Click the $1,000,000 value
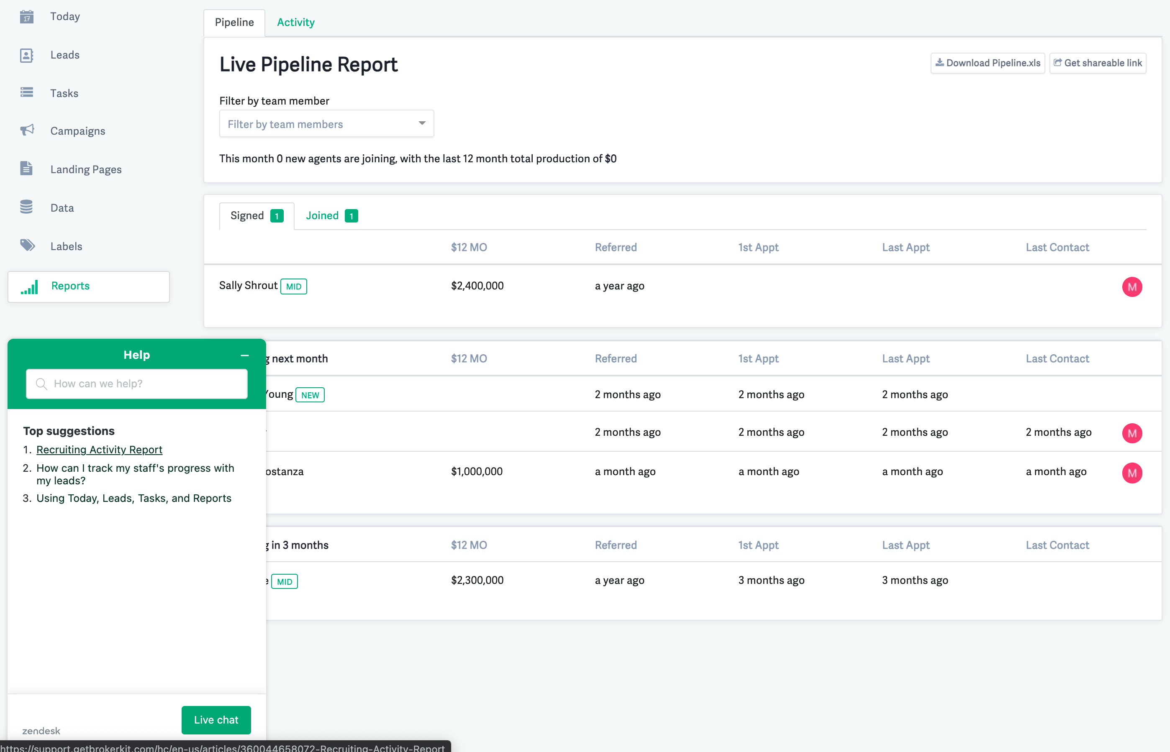Screen dimensions: 1170x752 click(476, 471)
